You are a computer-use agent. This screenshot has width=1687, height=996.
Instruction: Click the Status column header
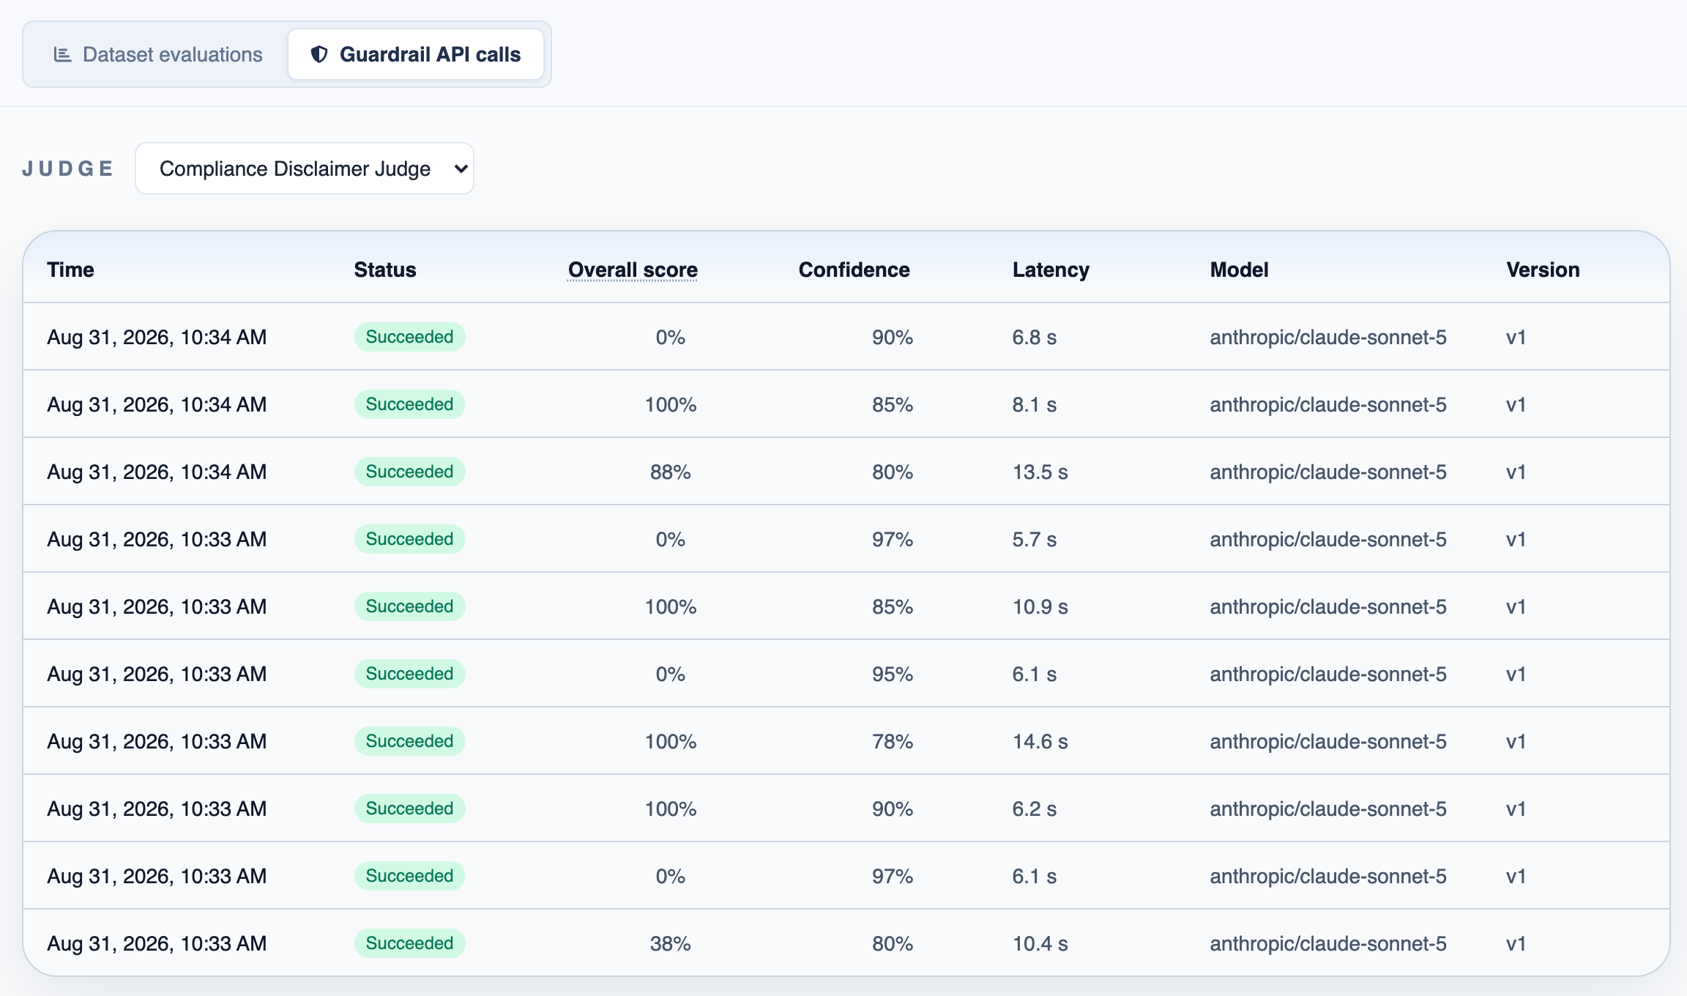coord(385,270)
